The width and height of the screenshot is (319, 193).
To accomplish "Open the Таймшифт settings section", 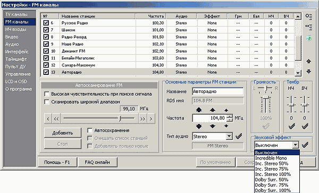I will (x=20, y=59).
